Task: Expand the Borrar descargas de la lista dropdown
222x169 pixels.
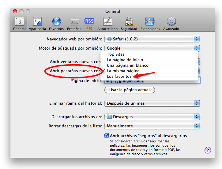Action: pos(152,126)
